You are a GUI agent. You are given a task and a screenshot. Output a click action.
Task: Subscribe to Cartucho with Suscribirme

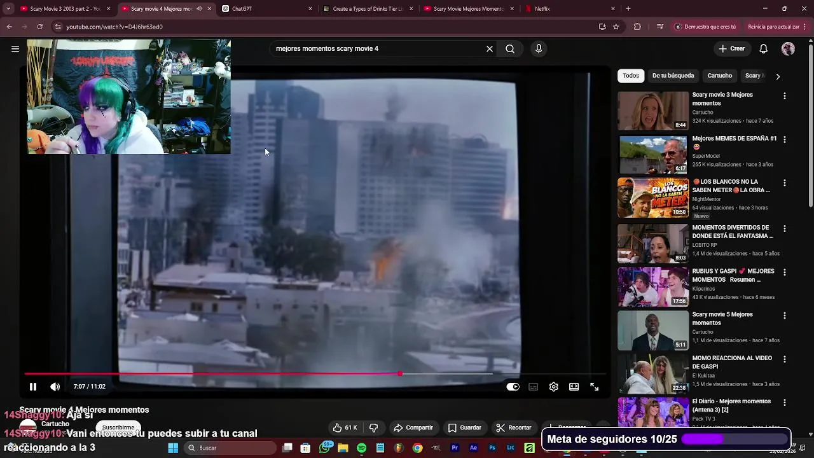pyautogui.click(x=118, y=427)
